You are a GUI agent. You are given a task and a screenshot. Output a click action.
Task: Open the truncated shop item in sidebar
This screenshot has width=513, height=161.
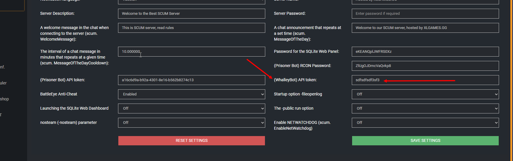[x=4, y=99]
